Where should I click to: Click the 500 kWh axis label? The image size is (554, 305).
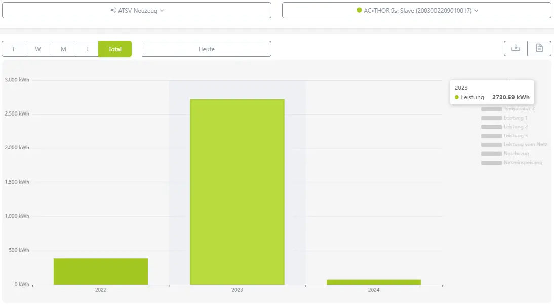(x=19, y=250)
